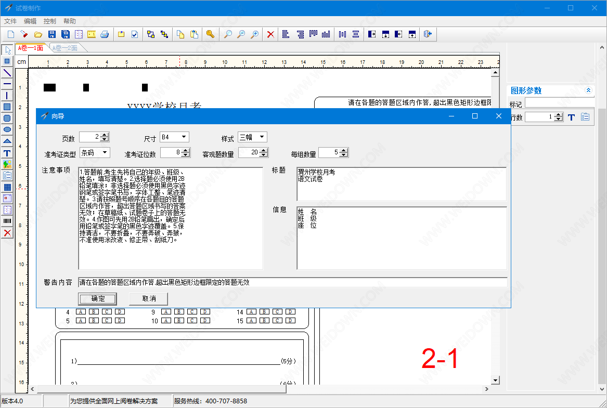Click the gold key icon
Viewport: 607px width, 408px height.
point(210,34)
